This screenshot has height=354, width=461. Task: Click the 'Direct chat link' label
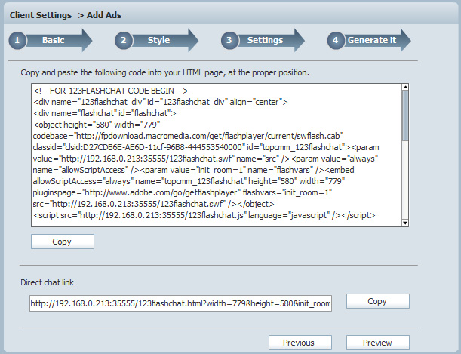(47, 282)
